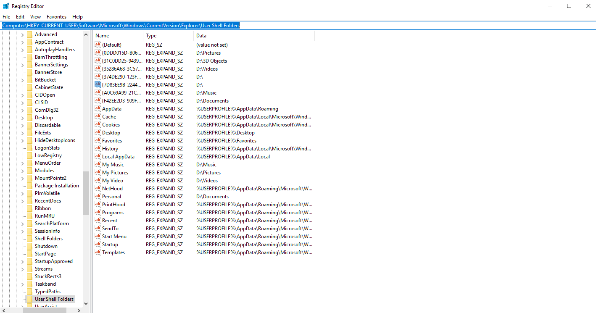
Task: Expand the Discardable key
Action: tap(23, 125)
